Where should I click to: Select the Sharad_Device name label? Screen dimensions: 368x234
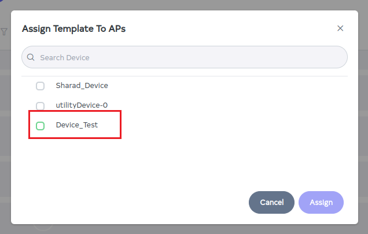[82, 86]
